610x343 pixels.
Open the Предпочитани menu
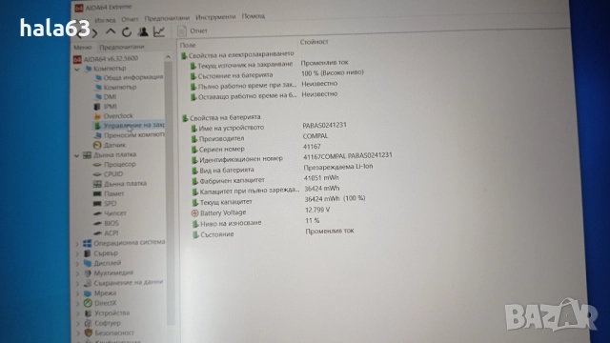pos(167,18)
